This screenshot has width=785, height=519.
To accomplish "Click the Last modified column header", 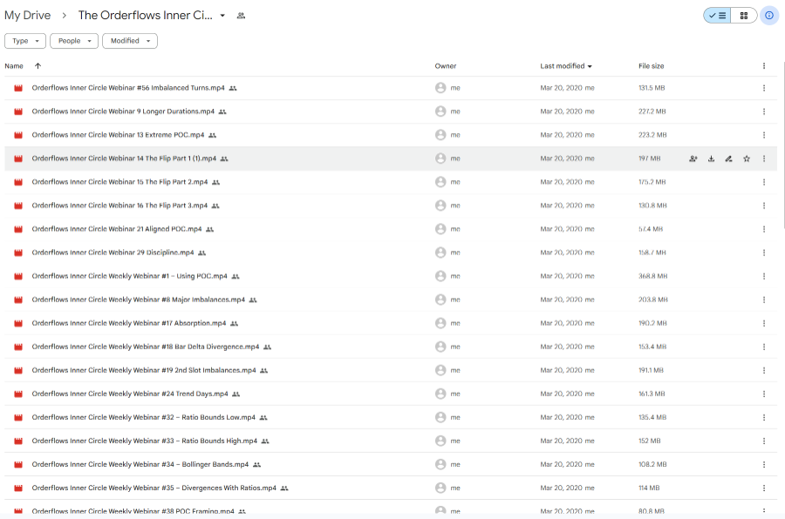I will point(563,66).
